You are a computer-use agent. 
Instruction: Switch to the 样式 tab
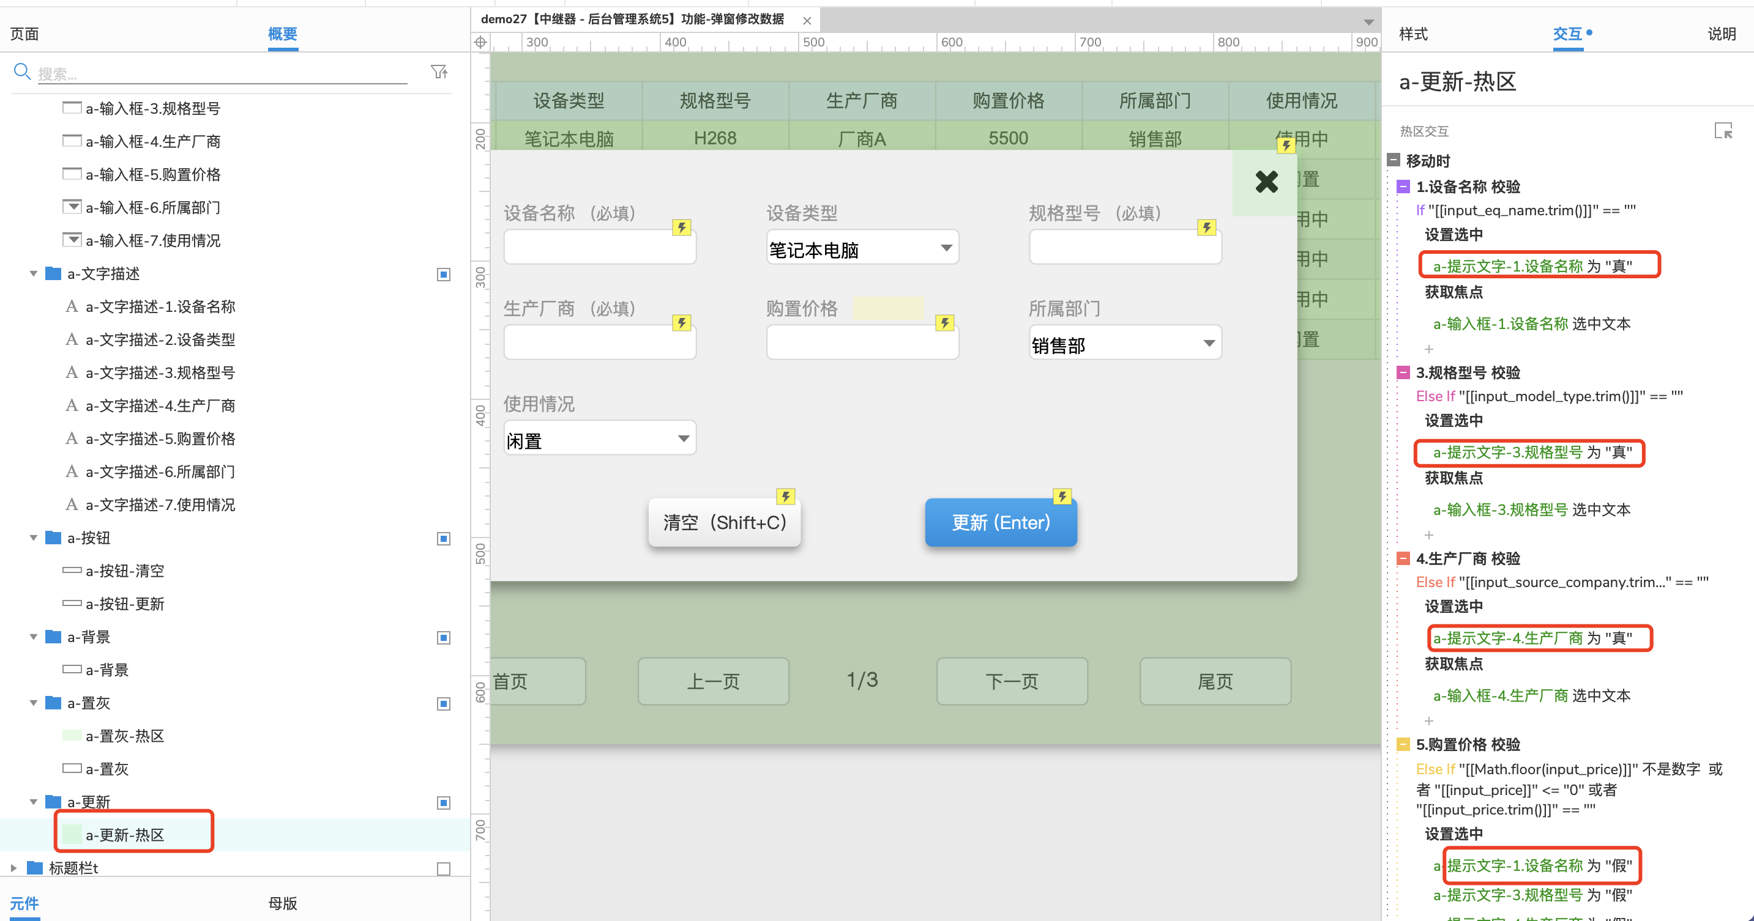(x=1413, y=34)
